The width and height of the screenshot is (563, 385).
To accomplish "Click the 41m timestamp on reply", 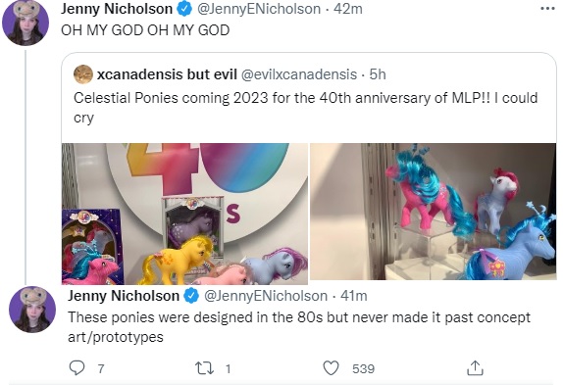I will (x=354, y=296).
